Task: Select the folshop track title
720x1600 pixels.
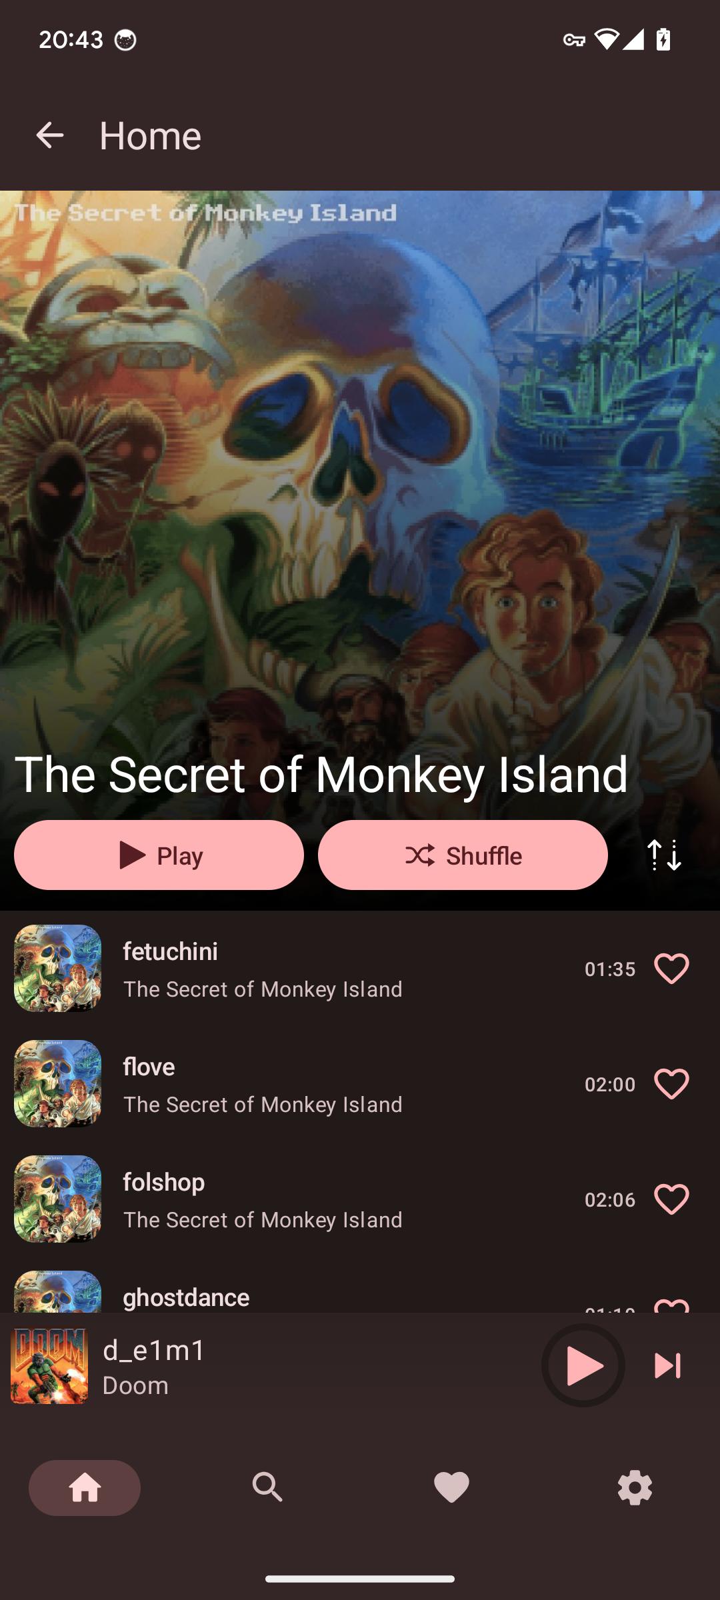Action: (x=164, y=1182)
